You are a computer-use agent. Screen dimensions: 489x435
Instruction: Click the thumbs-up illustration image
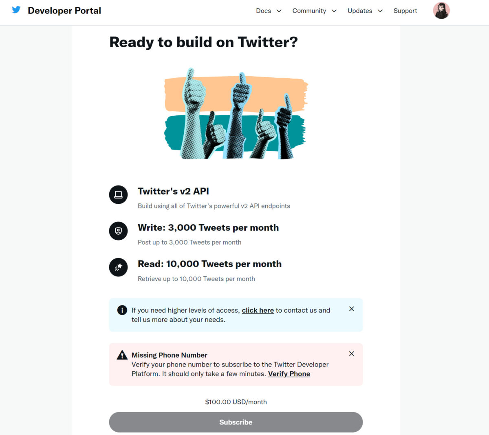pyautogui.click(x=236, y=114)
